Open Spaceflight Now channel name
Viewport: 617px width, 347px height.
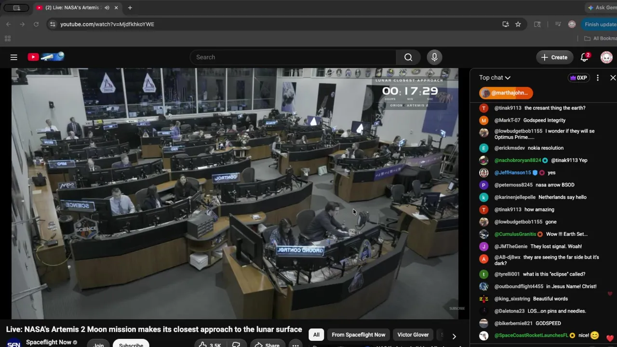pyautogui.click(x=49, y=342)
